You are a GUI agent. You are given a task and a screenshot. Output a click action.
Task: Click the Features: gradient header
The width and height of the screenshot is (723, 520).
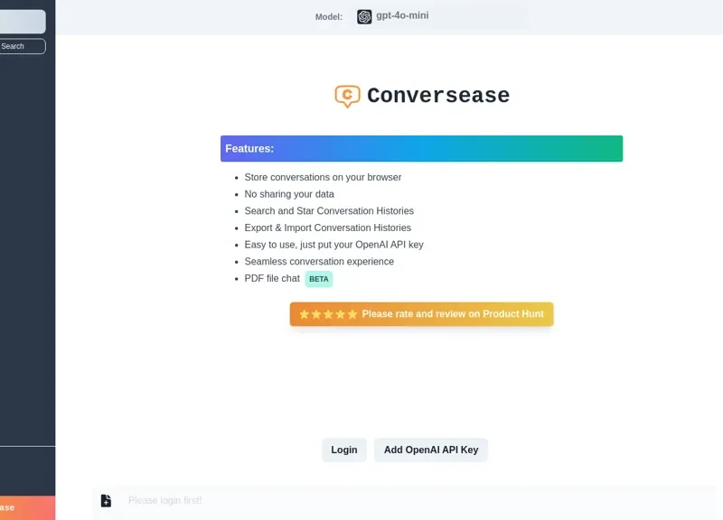tap(421, 148)
